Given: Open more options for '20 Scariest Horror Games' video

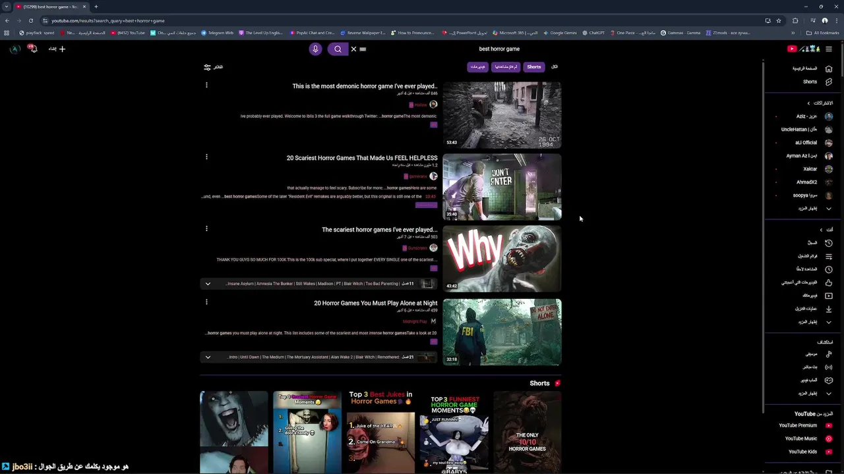Looking at the screenshot, I should point(206,157).
